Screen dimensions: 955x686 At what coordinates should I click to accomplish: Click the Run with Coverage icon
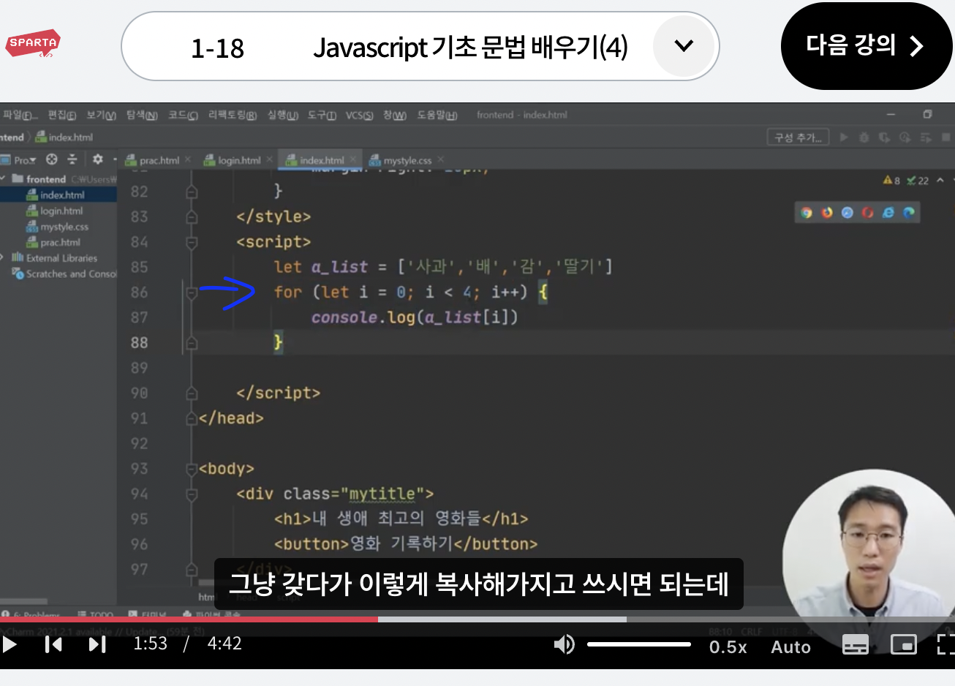pyautogui.click(x=884, y=137)
